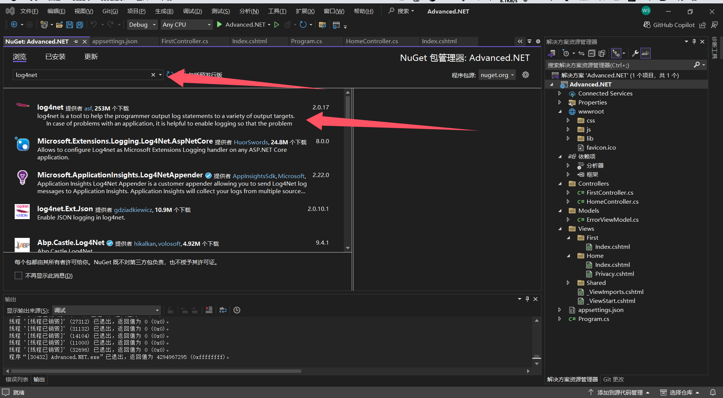Click the feedback person icon in the top right
The width and height of the screenshot is (723, 398).
[x=714, y=25]
